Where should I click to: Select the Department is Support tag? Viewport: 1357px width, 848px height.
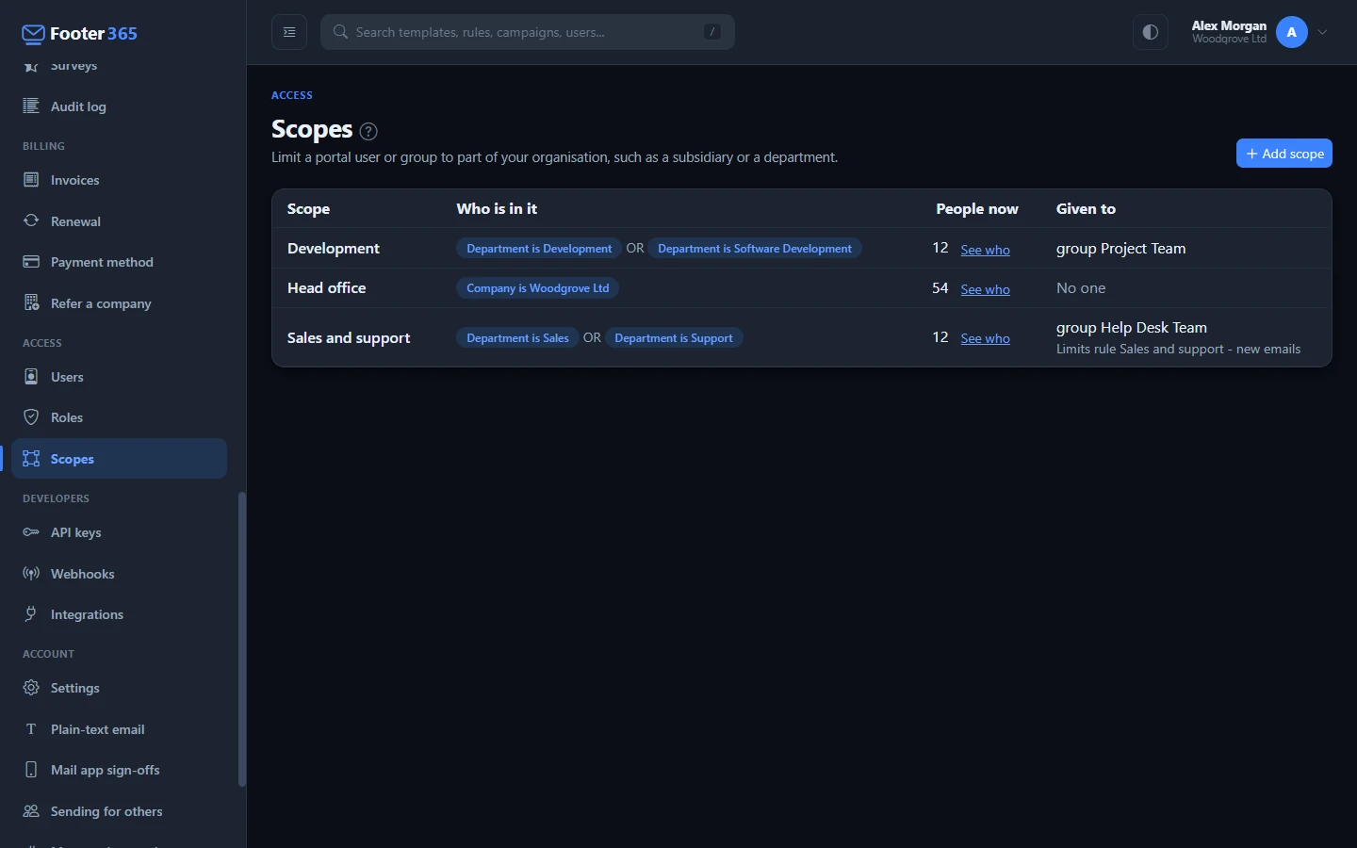[x=674, y=338]
